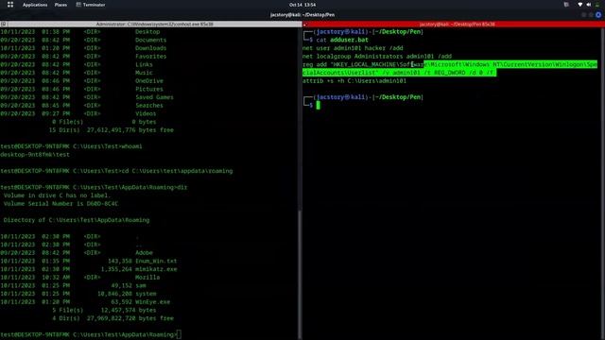Click the date and time clock

(x=302, y=5)
